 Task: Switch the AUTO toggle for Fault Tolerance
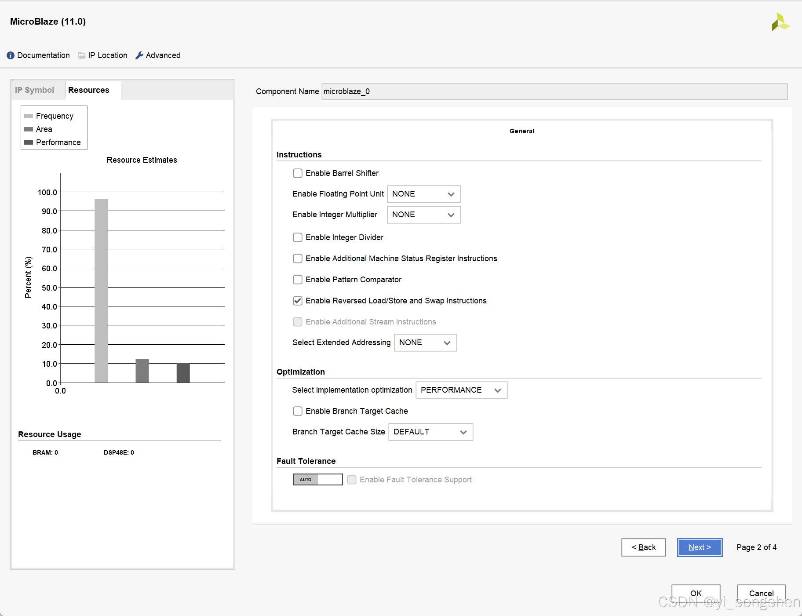coord(318,480)
